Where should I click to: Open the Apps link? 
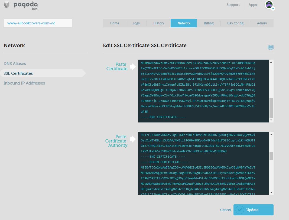[252, 5]
